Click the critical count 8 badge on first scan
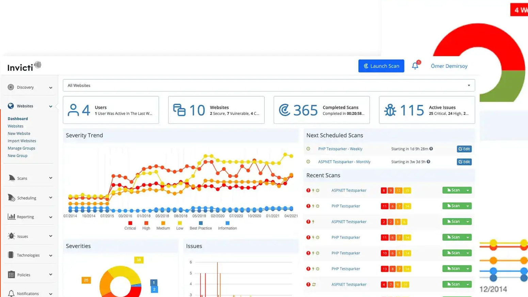This screenshot has height=297, width=528. click(x=384, y=191)
